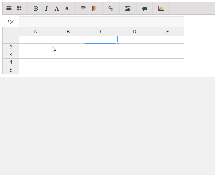The width and height of the screenshot is (215, 175).
Task: Click the grid layout icon in toolbar
Action: coord(19,8)
